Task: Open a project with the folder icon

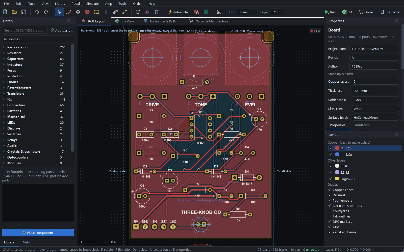Action: click(x=14, y=12)
